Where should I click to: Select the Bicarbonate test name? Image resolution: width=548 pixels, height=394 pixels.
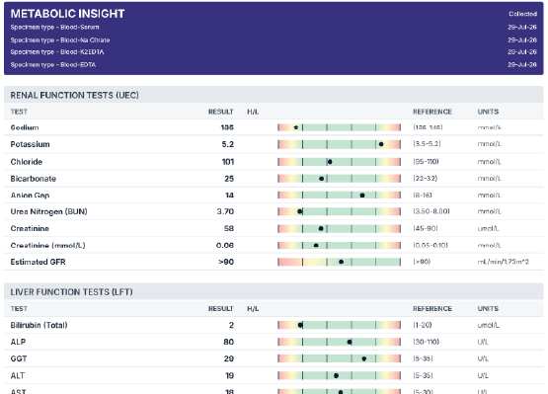point(34,179)
